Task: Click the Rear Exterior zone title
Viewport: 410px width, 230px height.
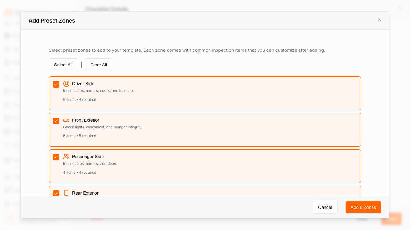Action: click(85, 193)
